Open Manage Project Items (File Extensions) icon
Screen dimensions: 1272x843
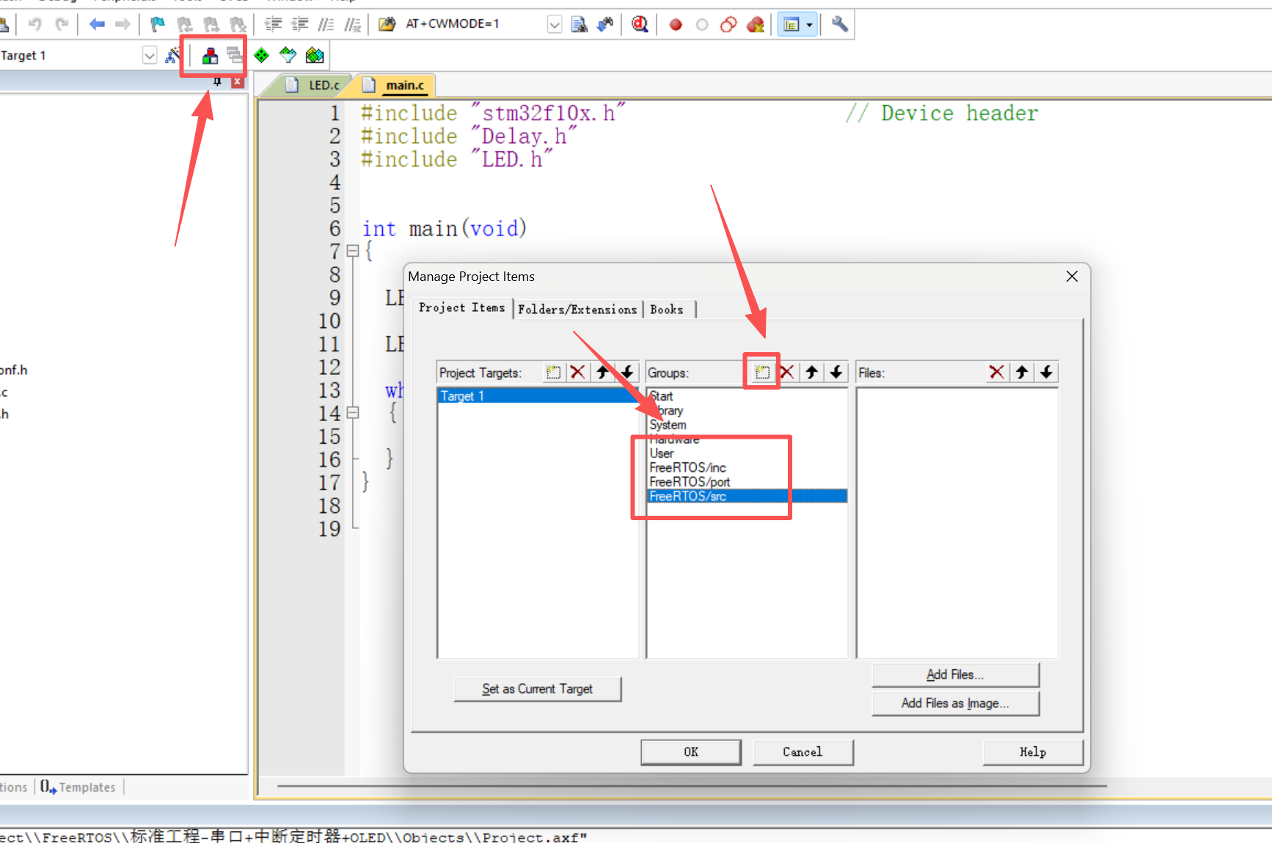point(210,55)
